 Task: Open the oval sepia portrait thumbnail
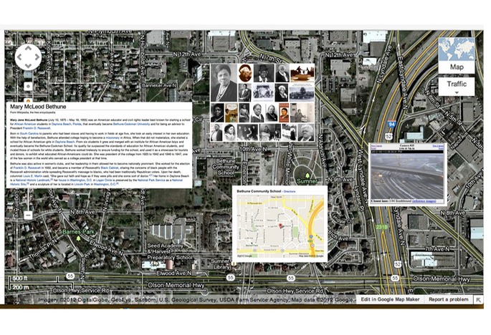(x=245, y=73)
